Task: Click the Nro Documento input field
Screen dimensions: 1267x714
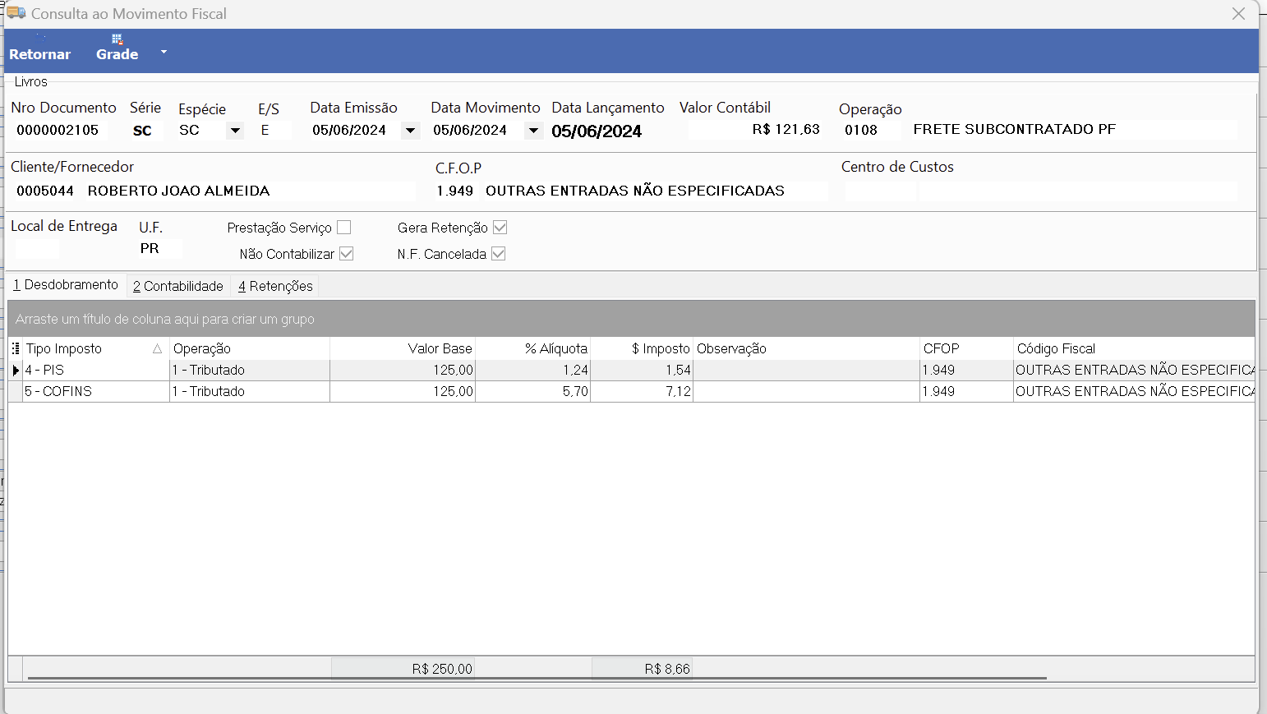Action: click(x=59, y=130)
